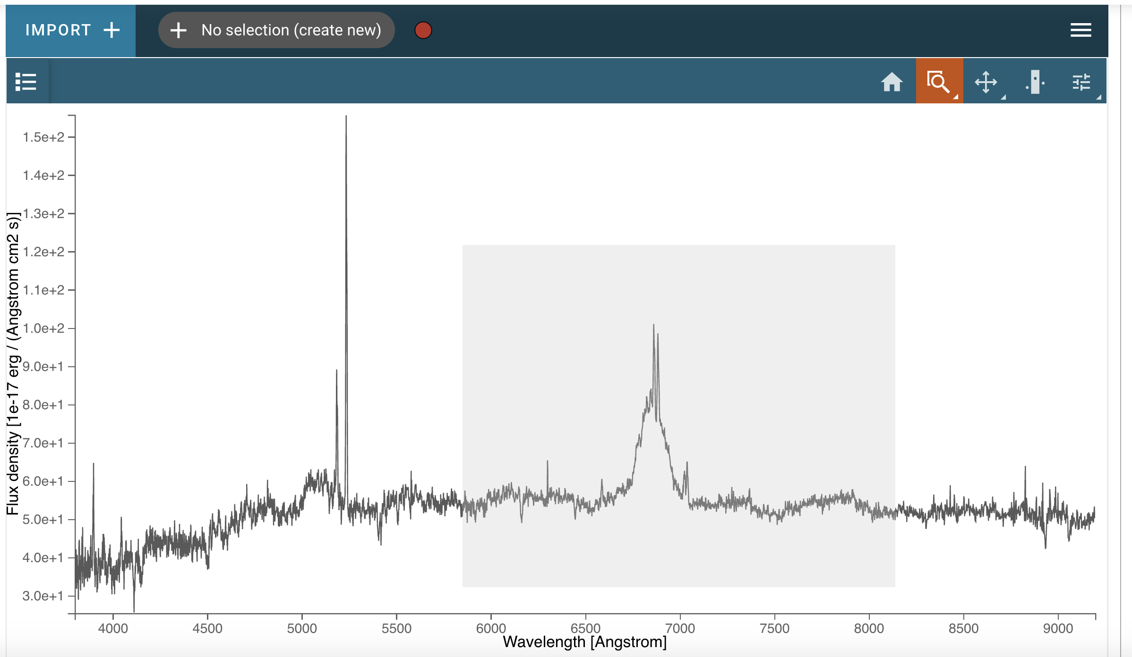The image size is (1132, 657).
Task: Click the 'Flux density' y-axis label
Action: click(x=13, y=363)
